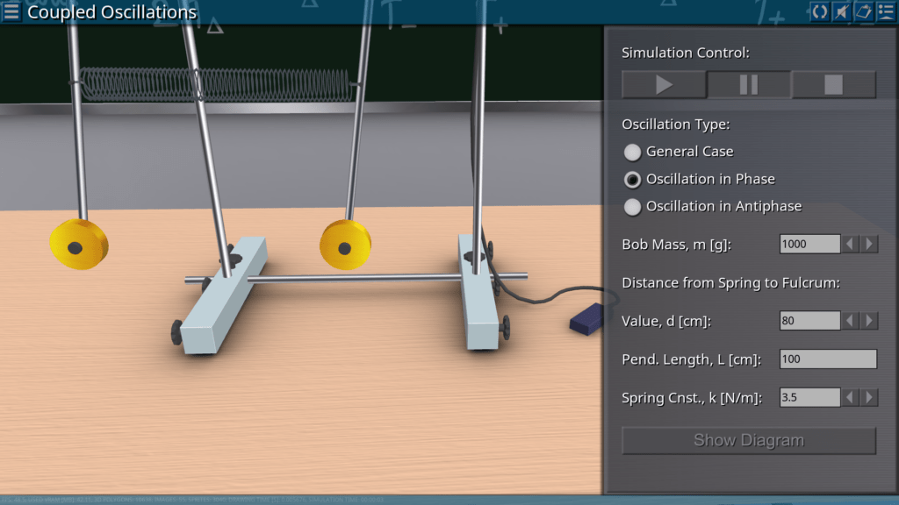Click the Bob Mass input field
899x505 pixels.
coord(809,244)
